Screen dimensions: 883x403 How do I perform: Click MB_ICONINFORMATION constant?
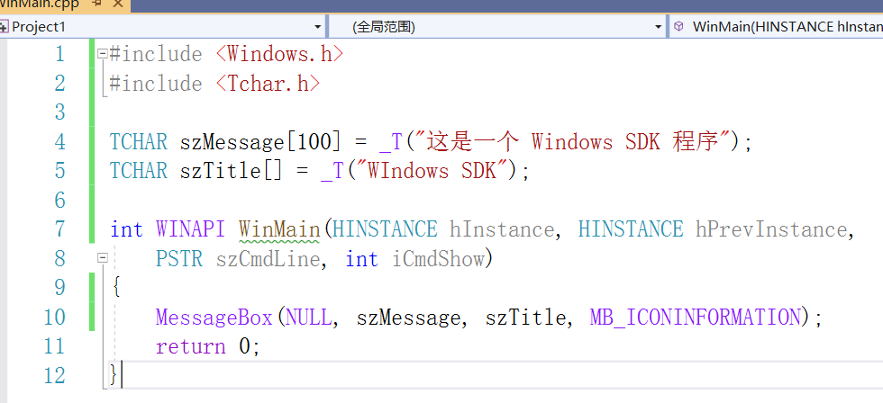(x=695, y=318)
